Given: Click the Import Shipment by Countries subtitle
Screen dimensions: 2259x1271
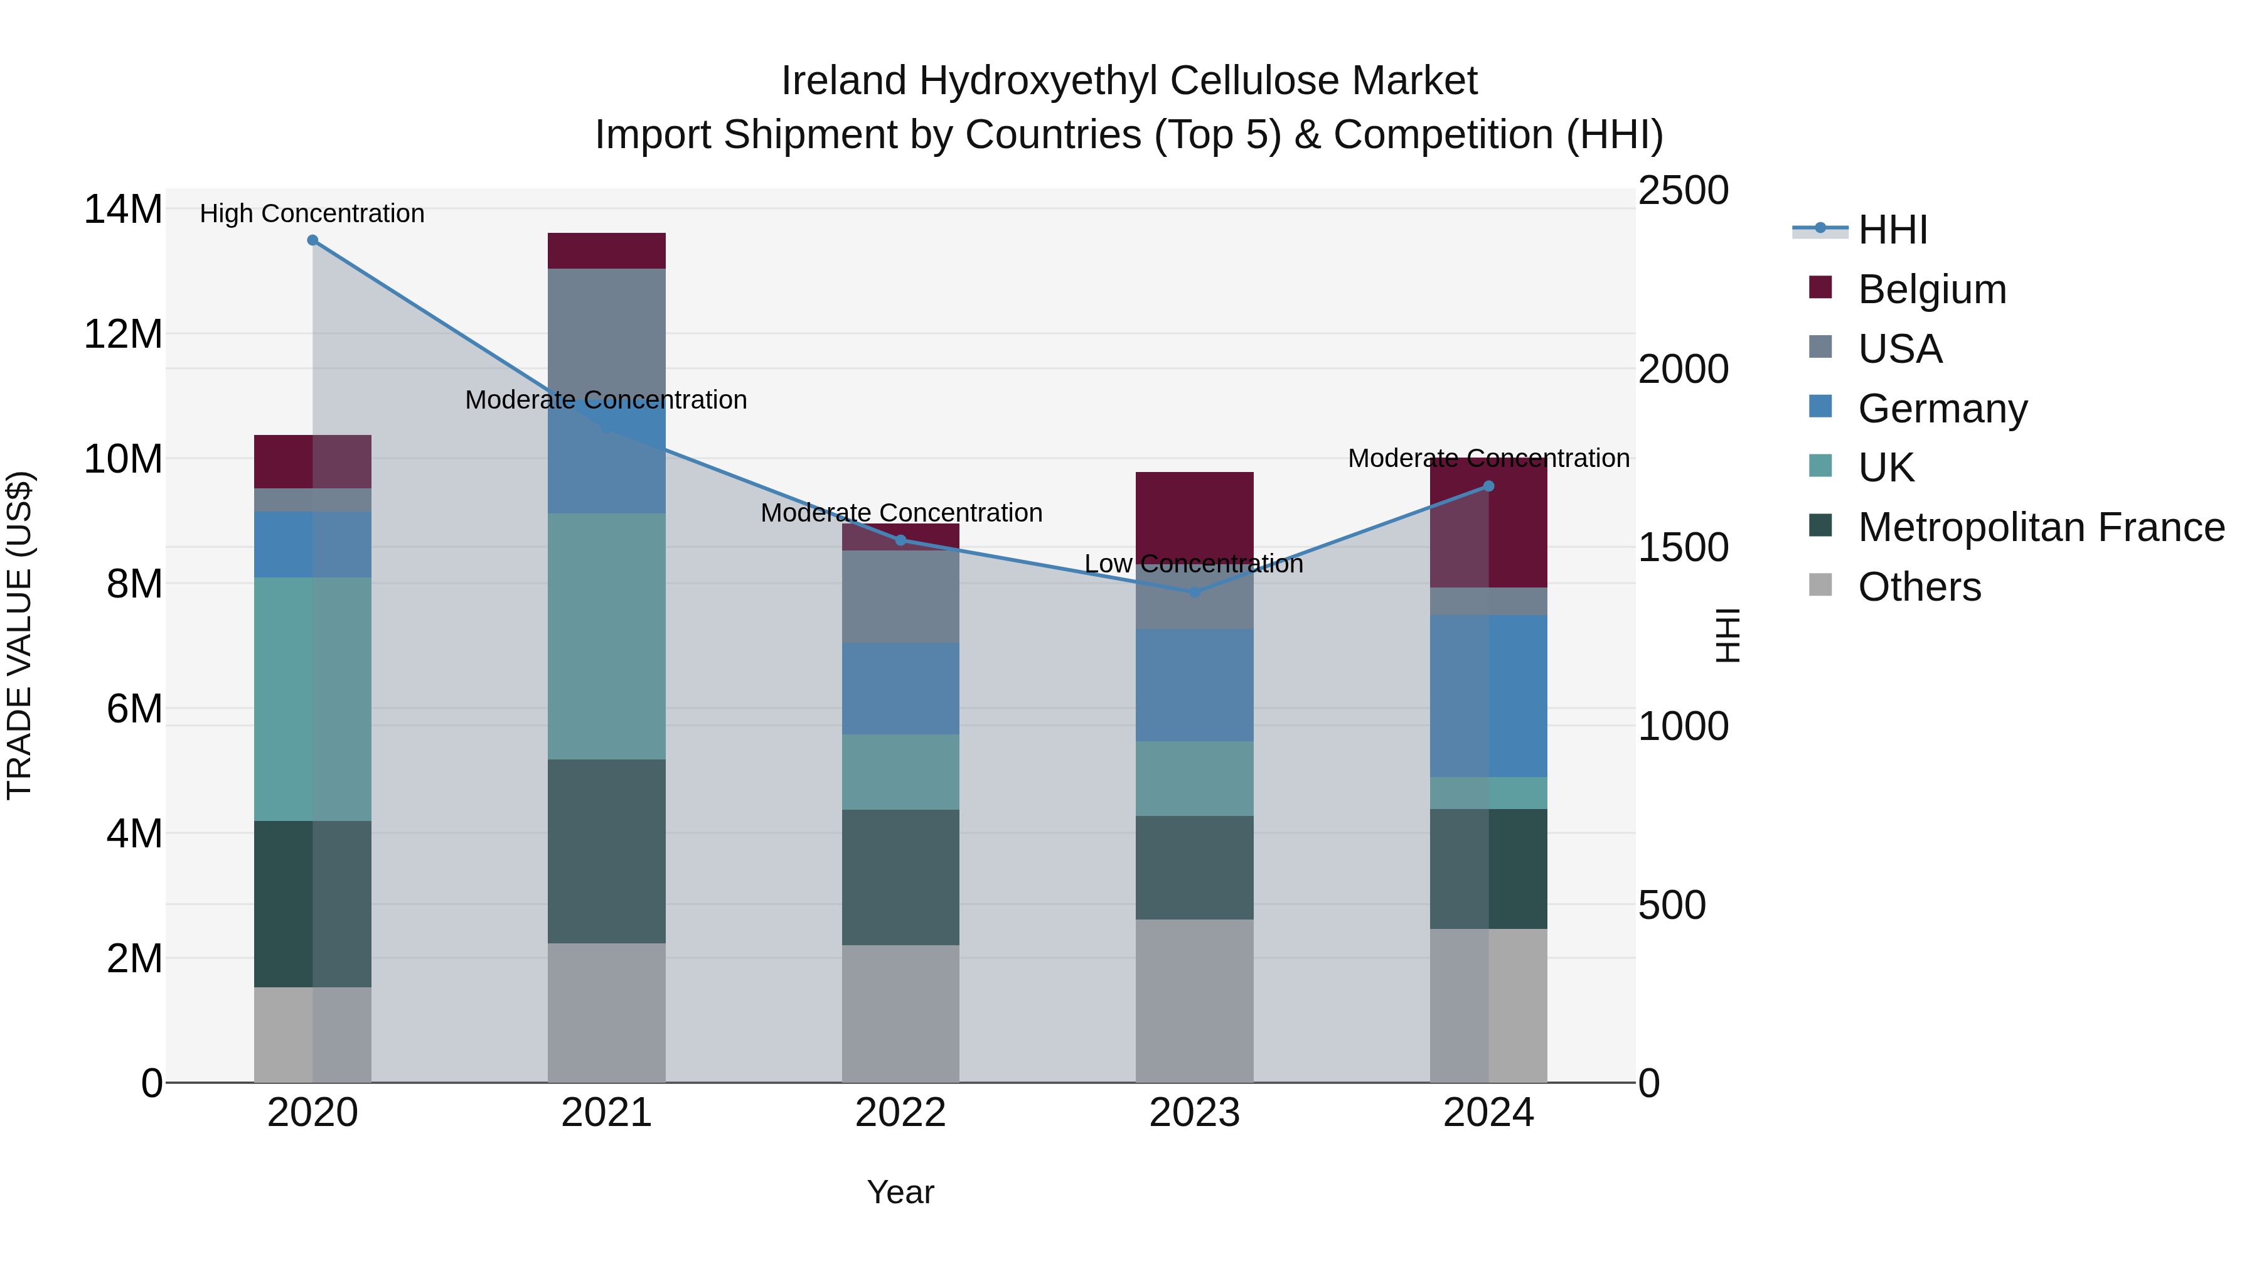Looking at the screenshot, I should 1129,135.
